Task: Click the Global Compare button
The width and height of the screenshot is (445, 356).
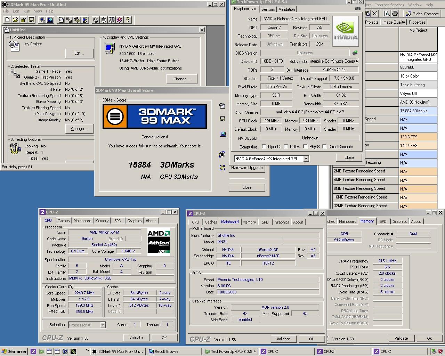Action: tap(422, 14)
